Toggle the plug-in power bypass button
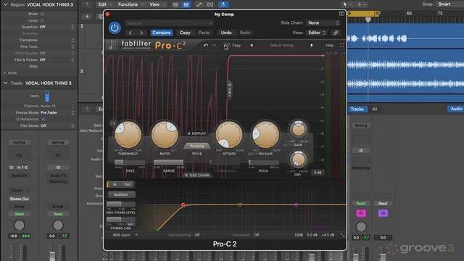 (115, 28)
